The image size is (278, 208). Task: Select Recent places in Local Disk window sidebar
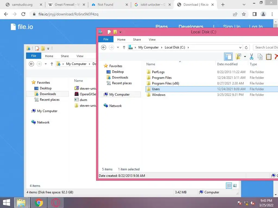click(122, 83)
